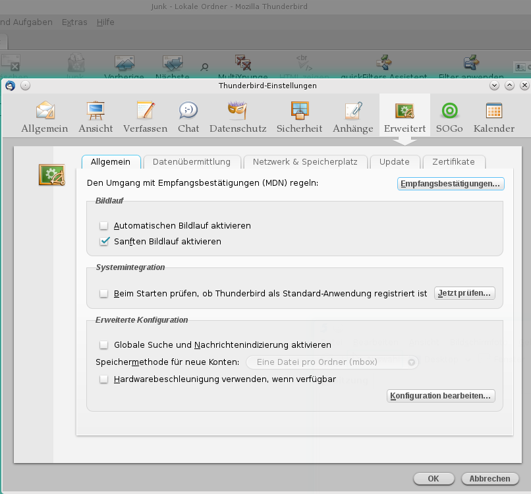Click the maximize chevron of settings dialog
Viewport: 531px width, 494px height.
coord(509,86)
